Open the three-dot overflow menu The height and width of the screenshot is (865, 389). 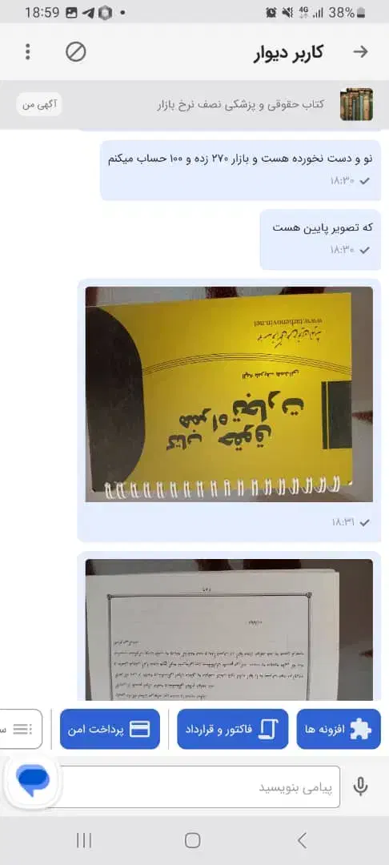click(x=27, y=52)
